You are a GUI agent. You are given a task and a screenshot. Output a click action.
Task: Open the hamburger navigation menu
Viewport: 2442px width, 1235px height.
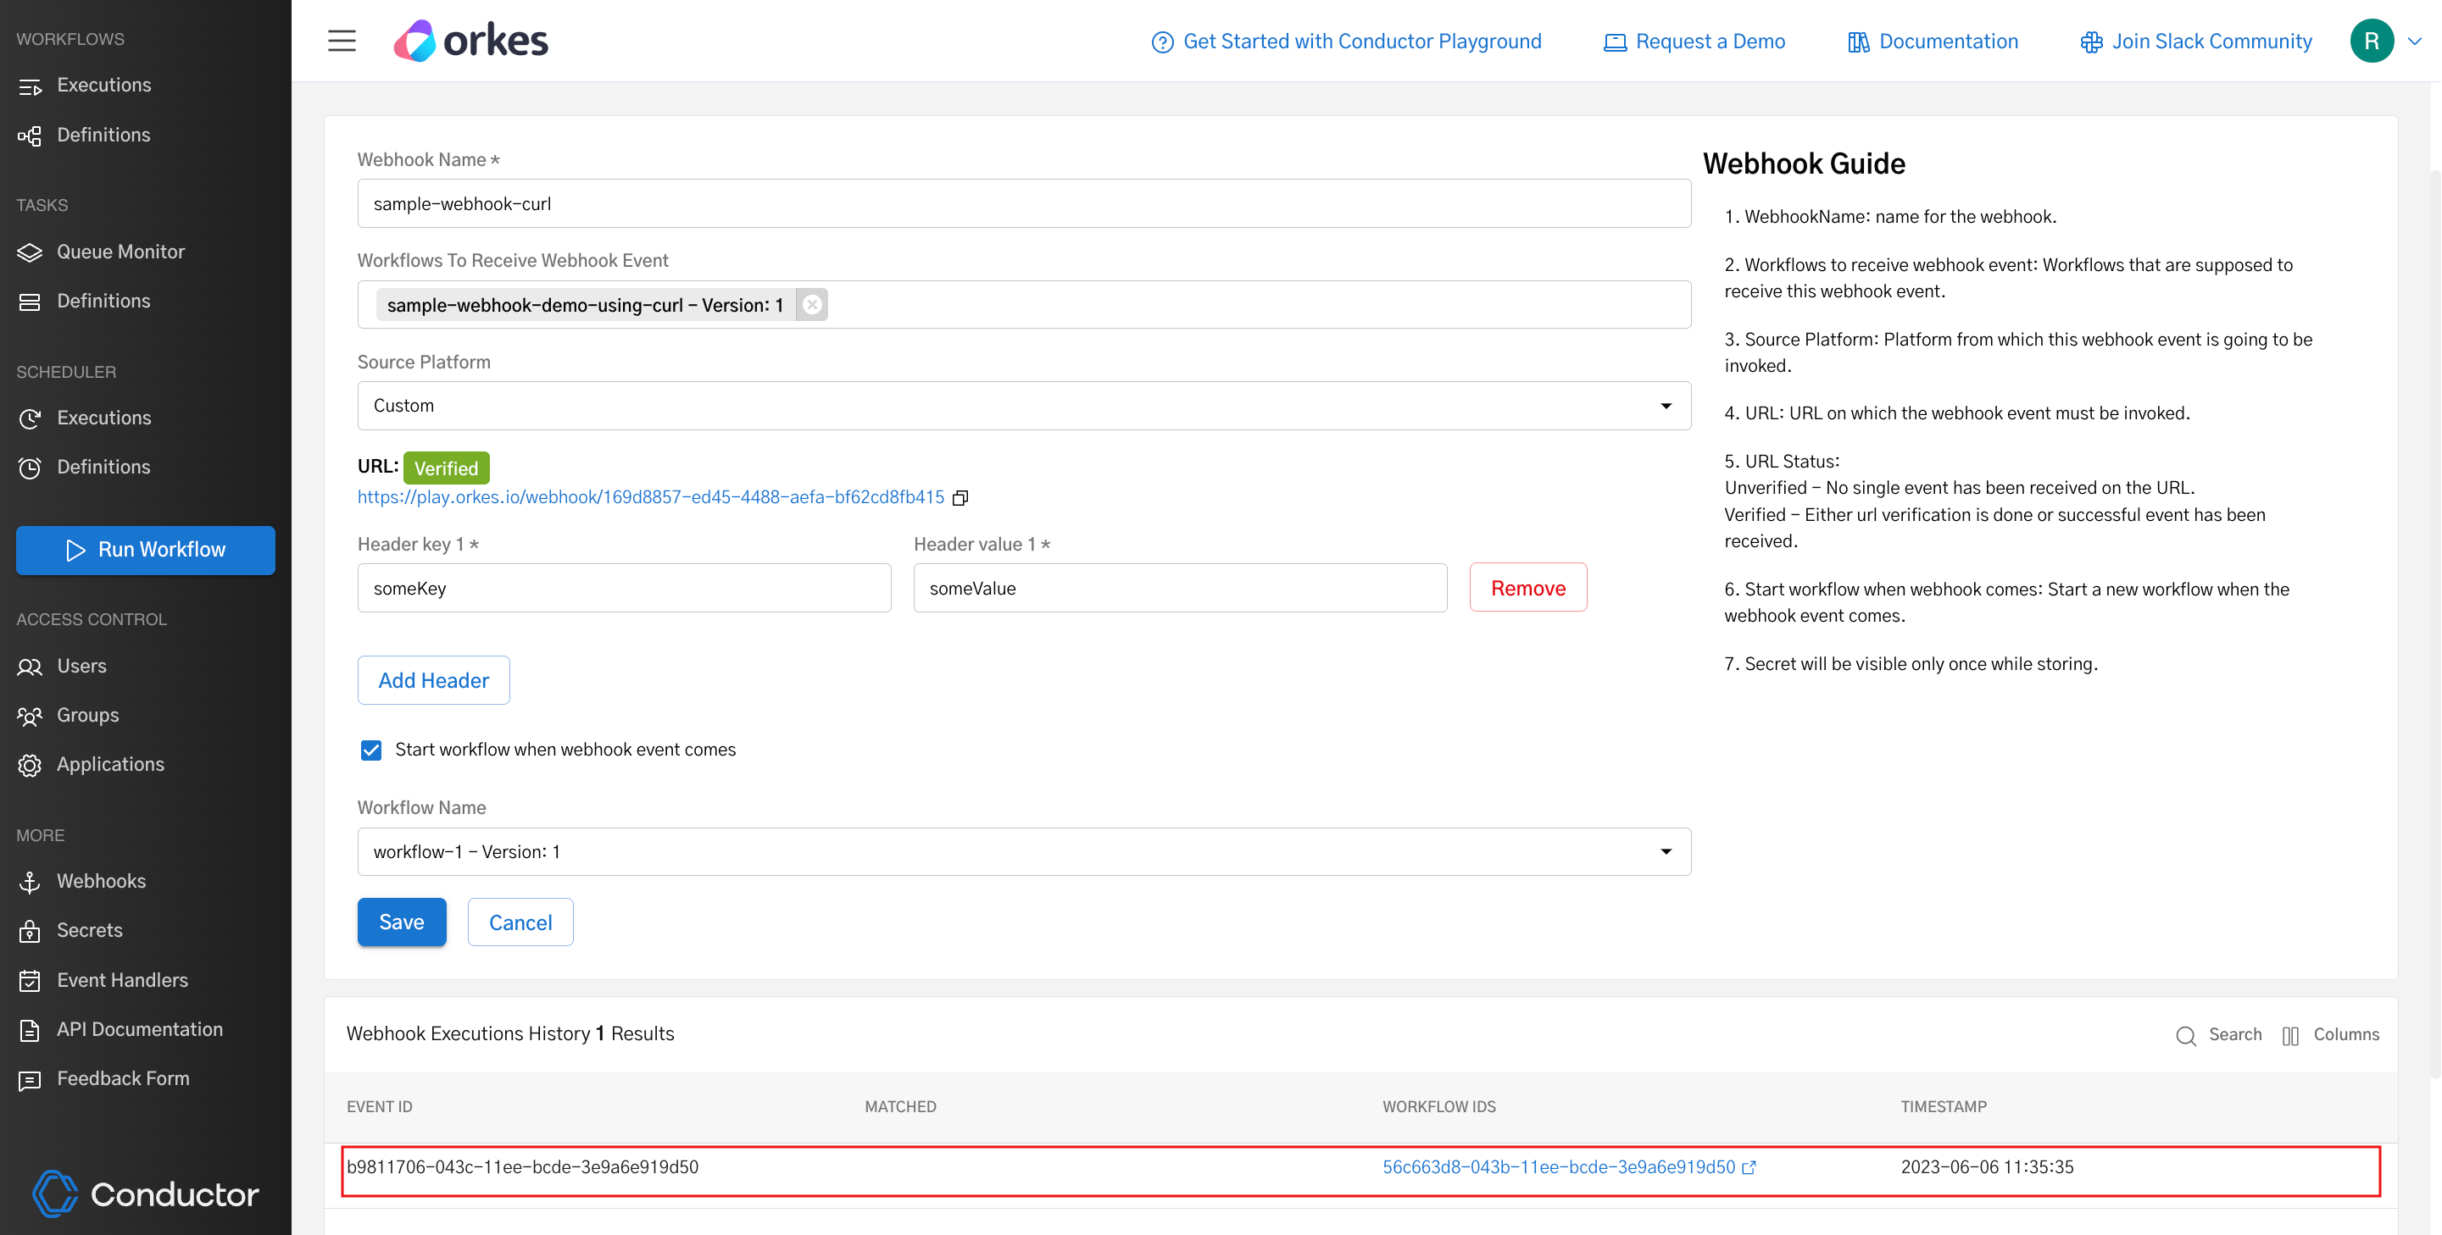[x=341, y=40]
